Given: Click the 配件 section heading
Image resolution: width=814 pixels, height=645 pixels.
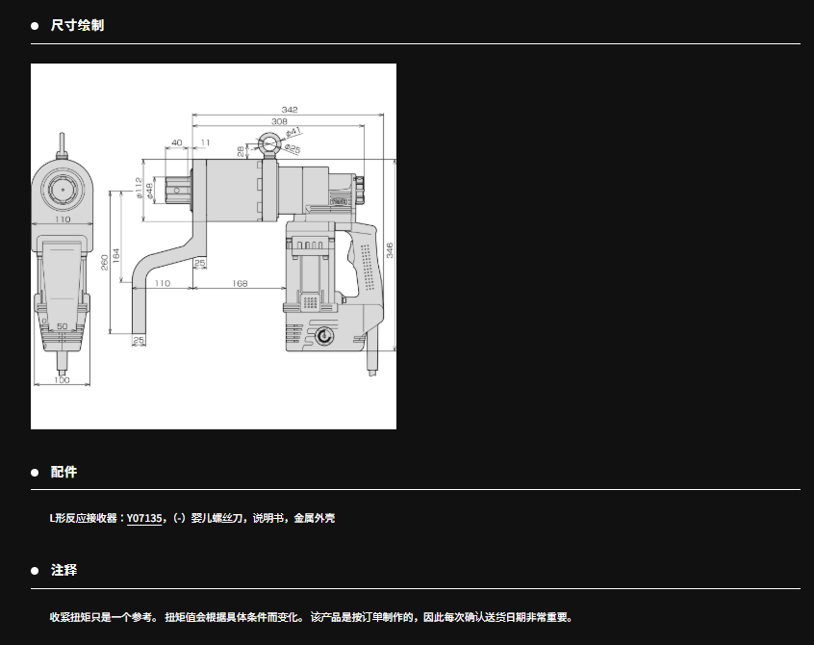Looking at the screenshot, I should (x=64, y=472).
